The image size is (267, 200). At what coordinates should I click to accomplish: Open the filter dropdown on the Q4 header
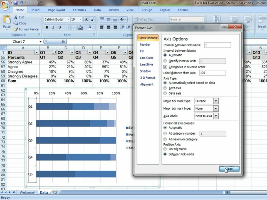[x=107, y=52]
